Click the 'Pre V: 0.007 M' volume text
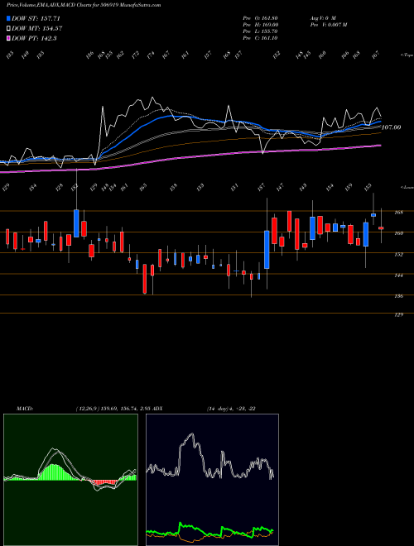This screenshot has width=414, height=546. coord(328,25)
